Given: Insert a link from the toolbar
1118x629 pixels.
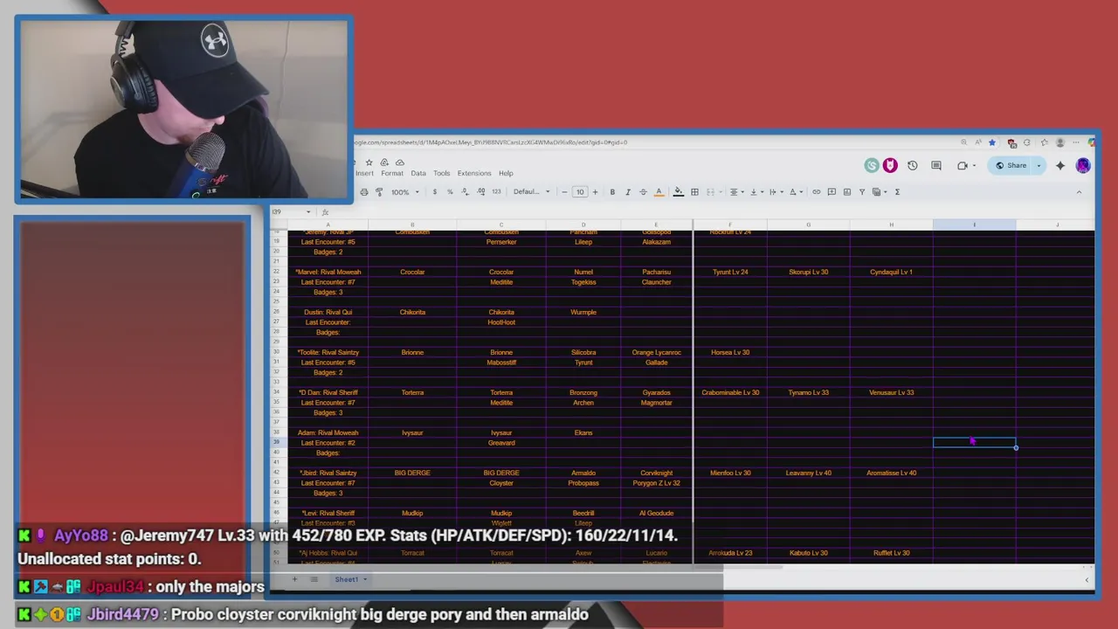Looking at the screenshot, I should [x=817, y=192].
